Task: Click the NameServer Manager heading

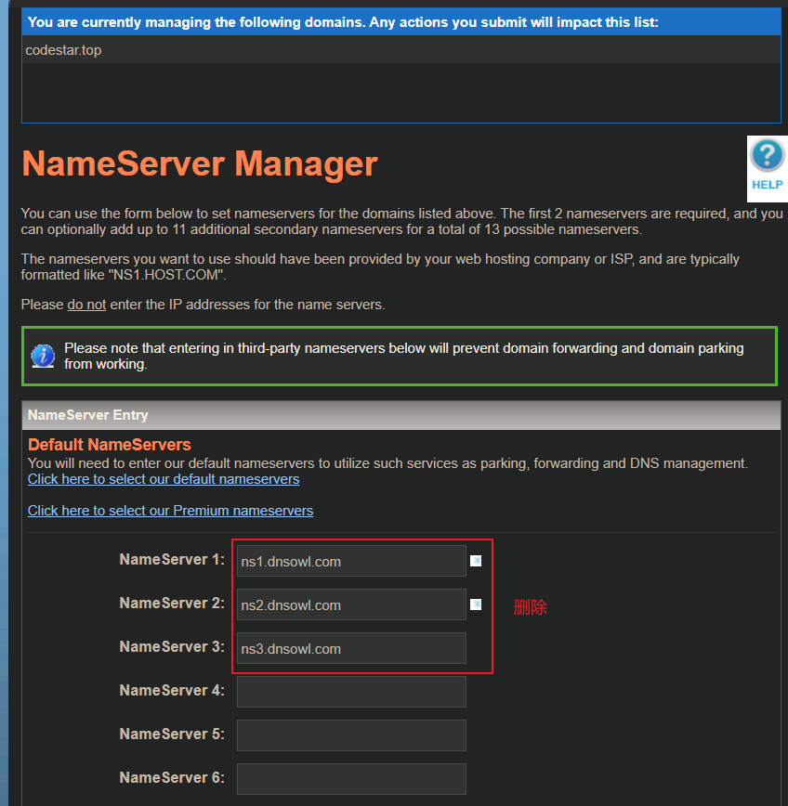Action: tap(200, 164)
